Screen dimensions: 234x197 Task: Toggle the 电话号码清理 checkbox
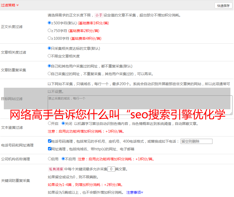click(50, 141)
